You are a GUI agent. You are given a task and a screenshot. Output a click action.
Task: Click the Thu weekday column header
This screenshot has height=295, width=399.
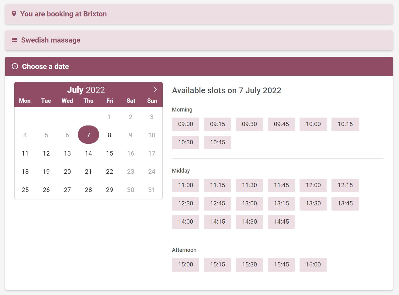pyautogui.click(x=88, y=101)
